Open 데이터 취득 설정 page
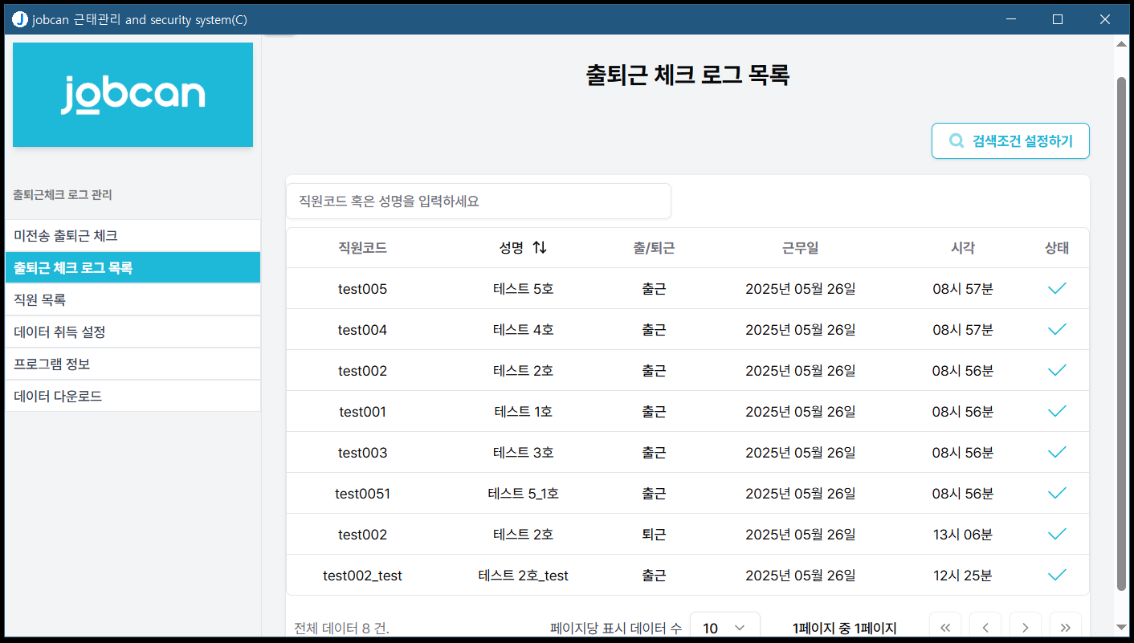 coord(133,332)
